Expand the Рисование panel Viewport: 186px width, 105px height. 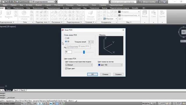click(57, 22)
